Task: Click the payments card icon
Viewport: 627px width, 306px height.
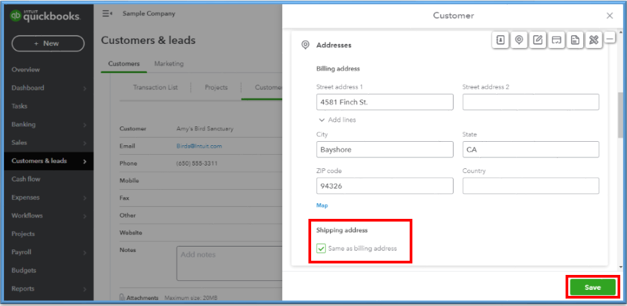Action: [x=557, y=41]
